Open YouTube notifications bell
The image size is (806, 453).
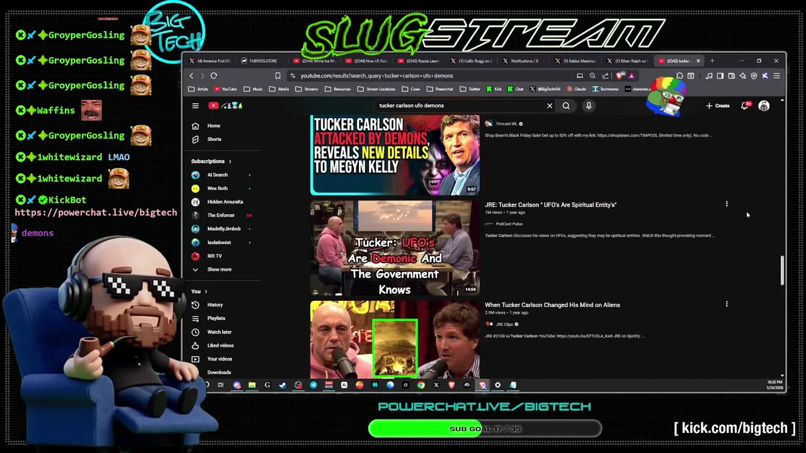point(745,106)
